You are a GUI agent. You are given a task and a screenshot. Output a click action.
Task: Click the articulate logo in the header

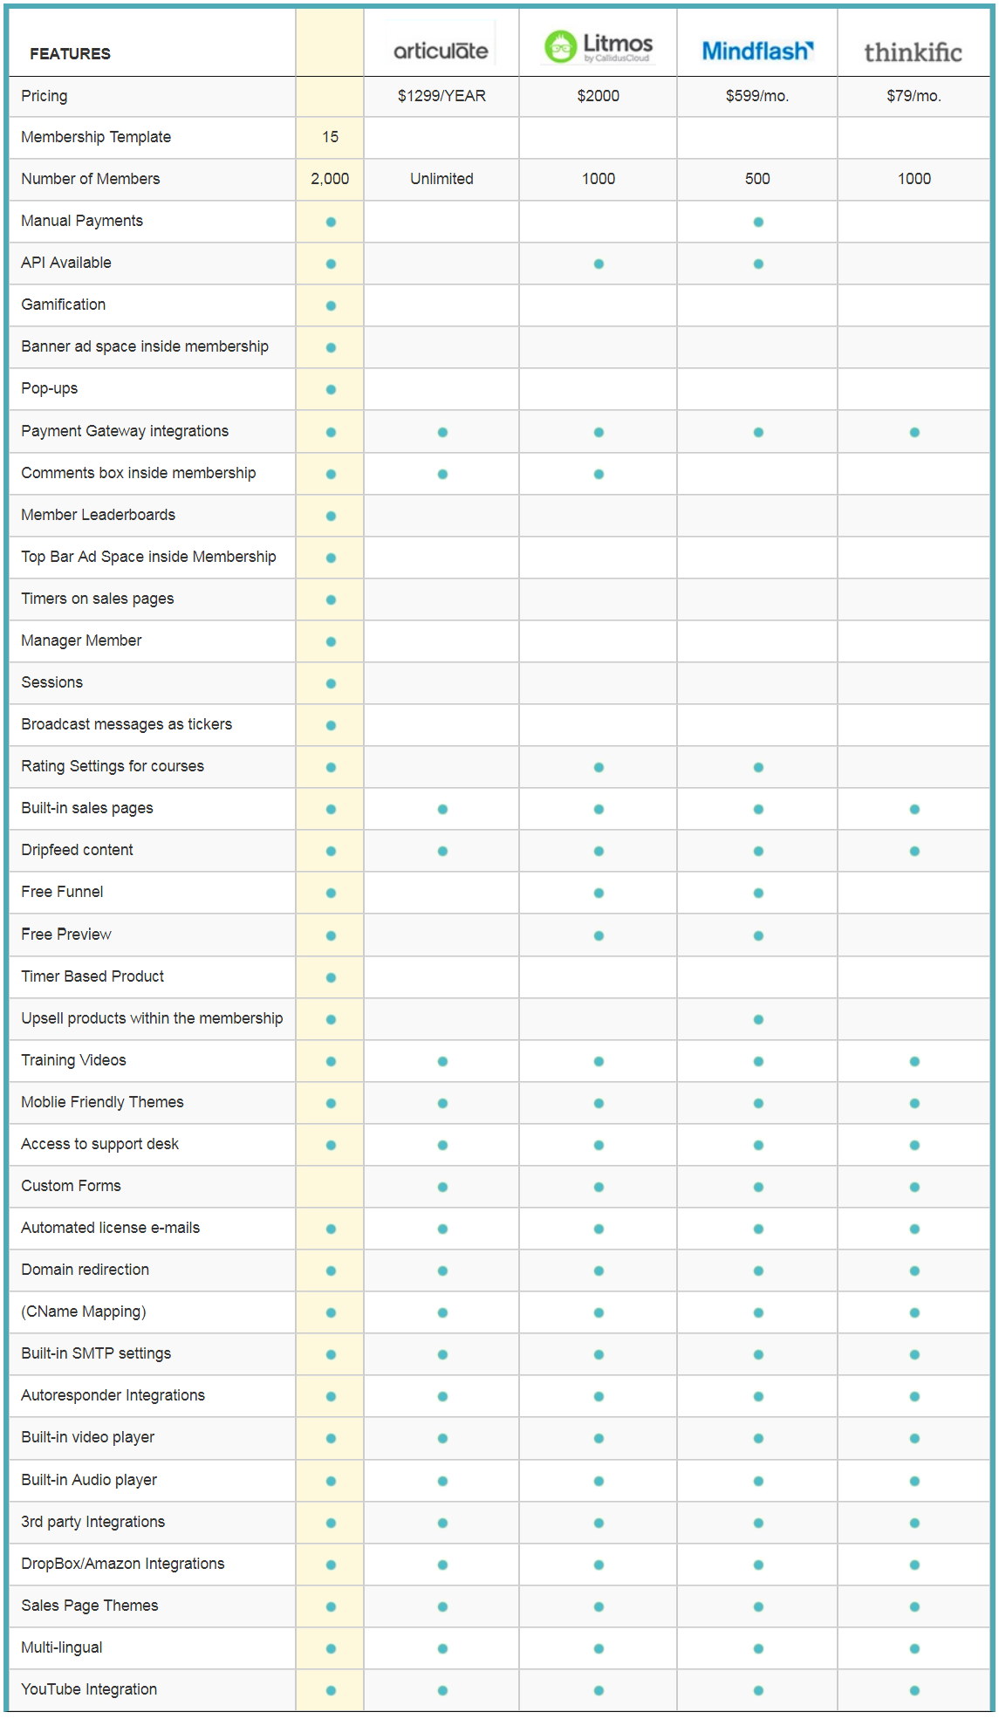(x=441, y=51)
